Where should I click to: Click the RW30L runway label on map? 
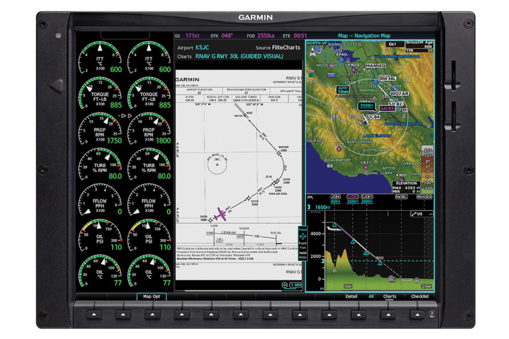pyautogui.click(x=387, y=79)
